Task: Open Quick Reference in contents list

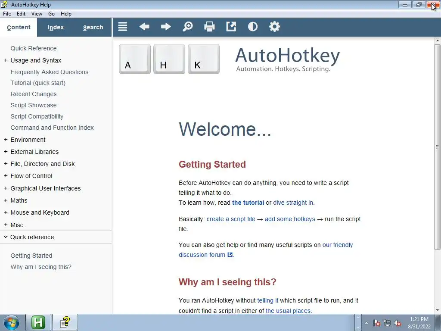Action: click(x=34, y=48)
